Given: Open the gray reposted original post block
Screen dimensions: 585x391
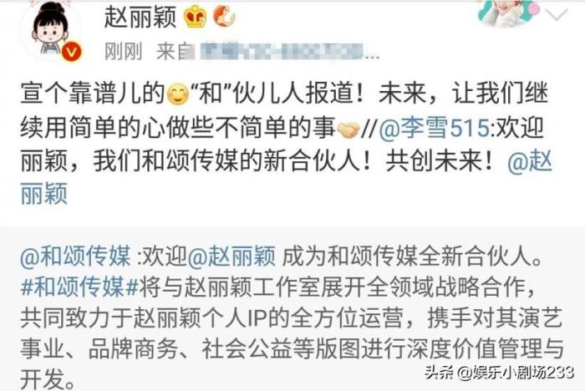Looking at the screenshot, I should click(x=292, y=308).
